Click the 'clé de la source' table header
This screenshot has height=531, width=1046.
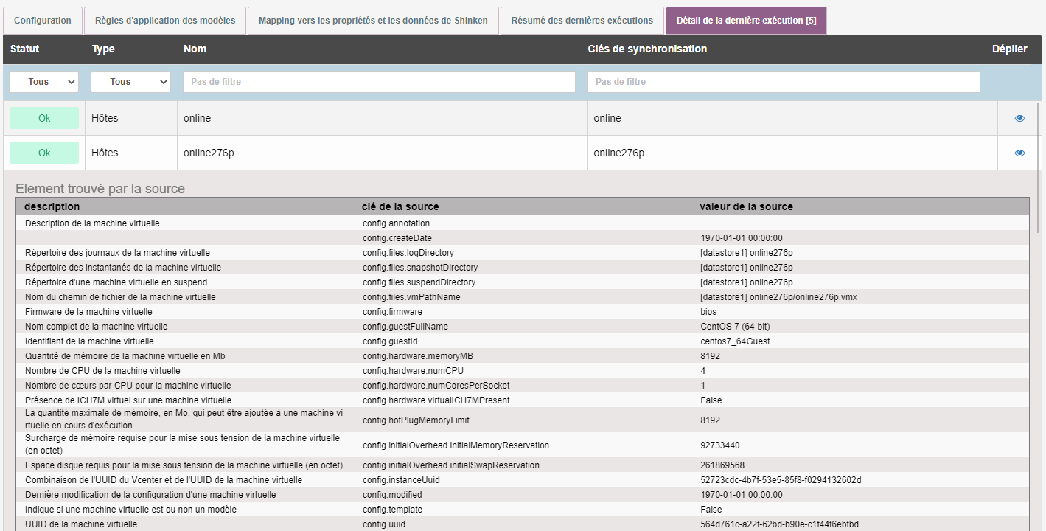tap(400, 206)
